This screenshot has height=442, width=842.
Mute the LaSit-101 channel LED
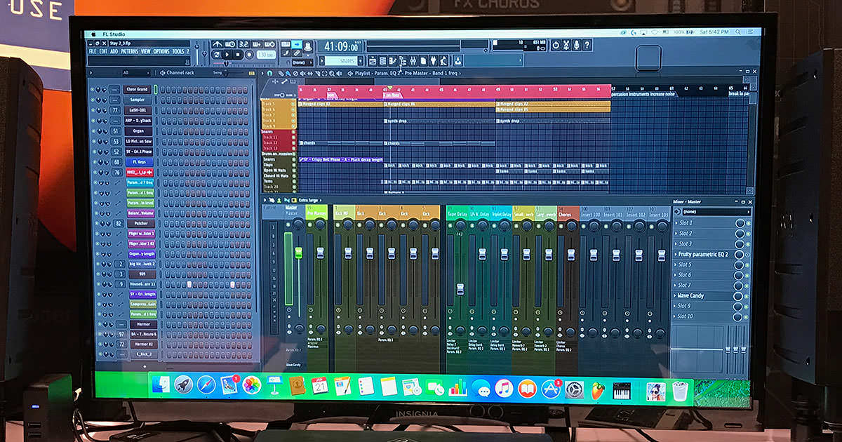coord(93,110)
